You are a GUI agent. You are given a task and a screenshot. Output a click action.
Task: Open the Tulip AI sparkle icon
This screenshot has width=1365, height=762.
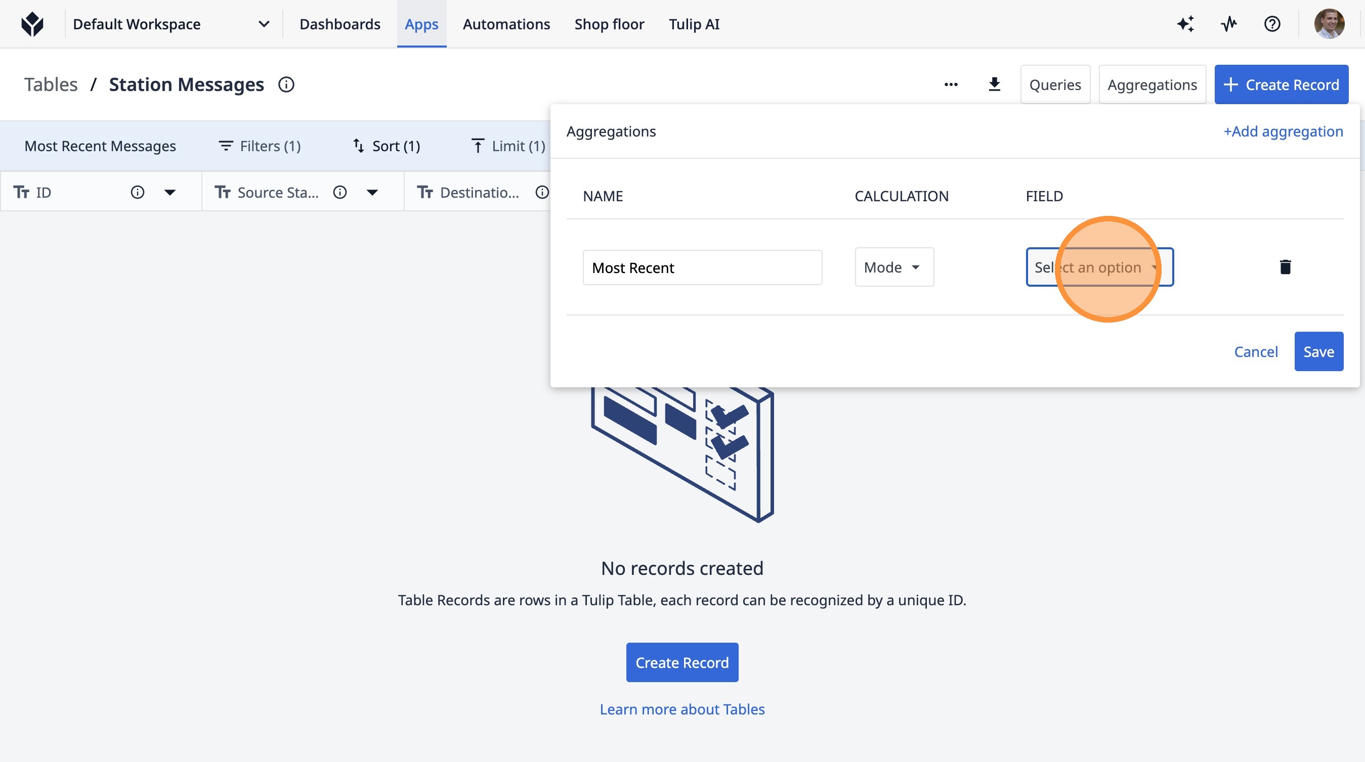(1185, 24)
